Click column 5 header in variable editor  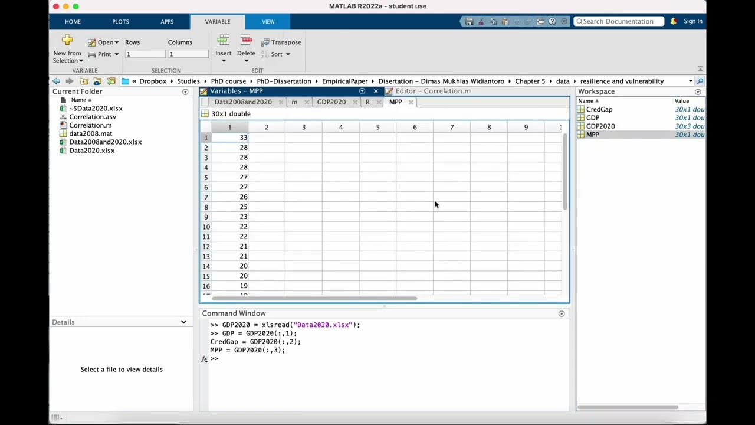[377, 127]
